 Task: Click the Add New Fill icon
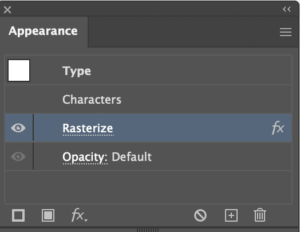click(x=48, y=215)
